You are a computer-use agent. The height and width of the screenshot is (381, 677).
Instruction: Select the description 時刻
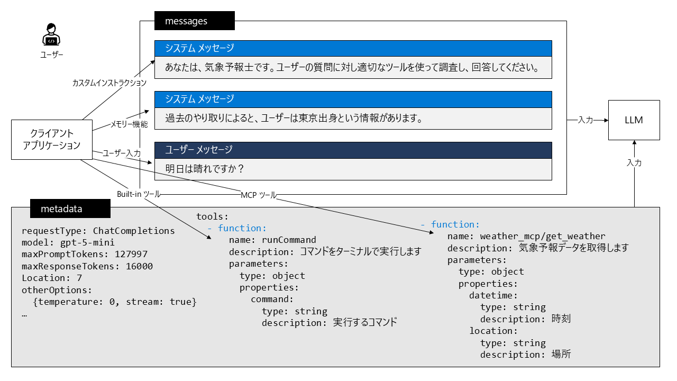tap(526, 319)
